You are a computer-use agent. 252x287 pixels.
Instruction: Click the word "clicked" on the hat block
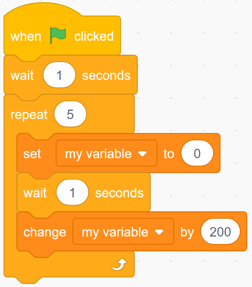click(x=94, y=36)
